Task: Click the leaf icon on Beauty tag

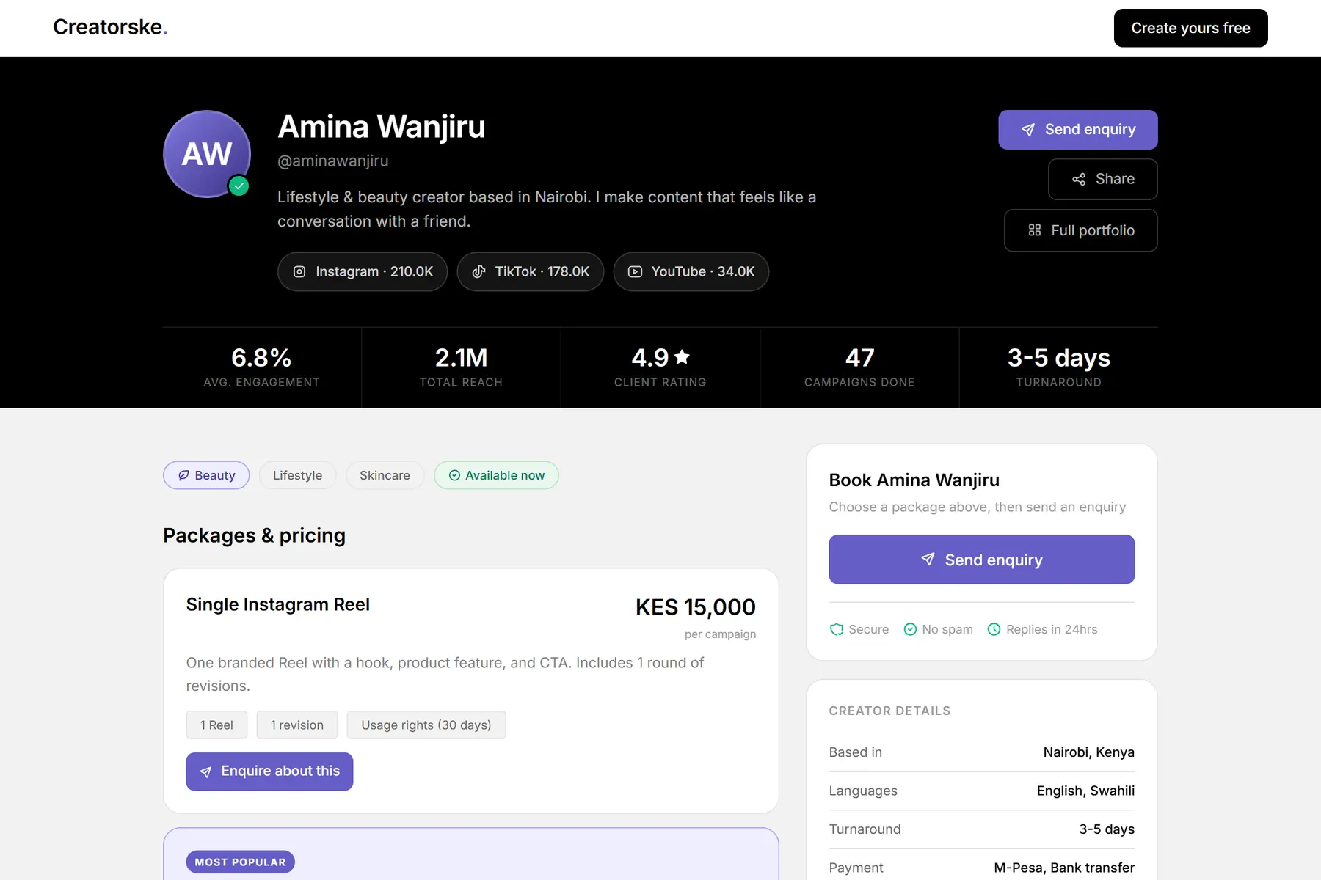Action: point(183,475)
